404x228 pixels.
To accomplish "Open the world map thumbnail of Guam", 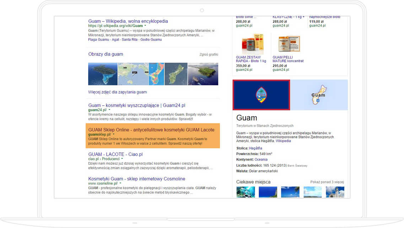I will (133, 74).
